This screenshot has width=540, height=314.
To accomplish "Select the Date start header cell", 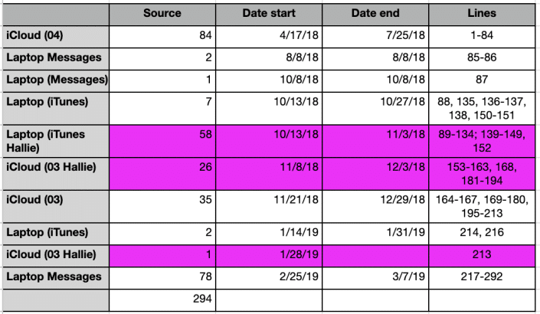I will click(x=269, y=14).
